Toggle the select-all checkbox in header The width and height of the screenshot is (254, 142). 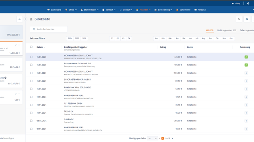[x=31, y=47]
